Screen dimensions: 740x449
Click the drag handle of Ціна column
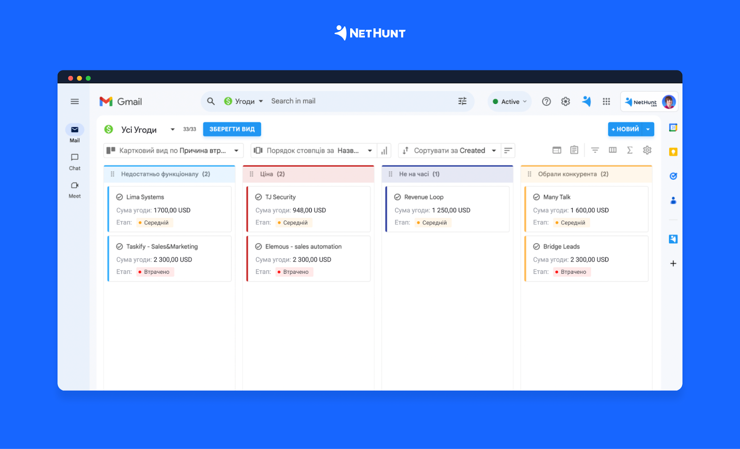pyautogui.click(x=252, y=174)
